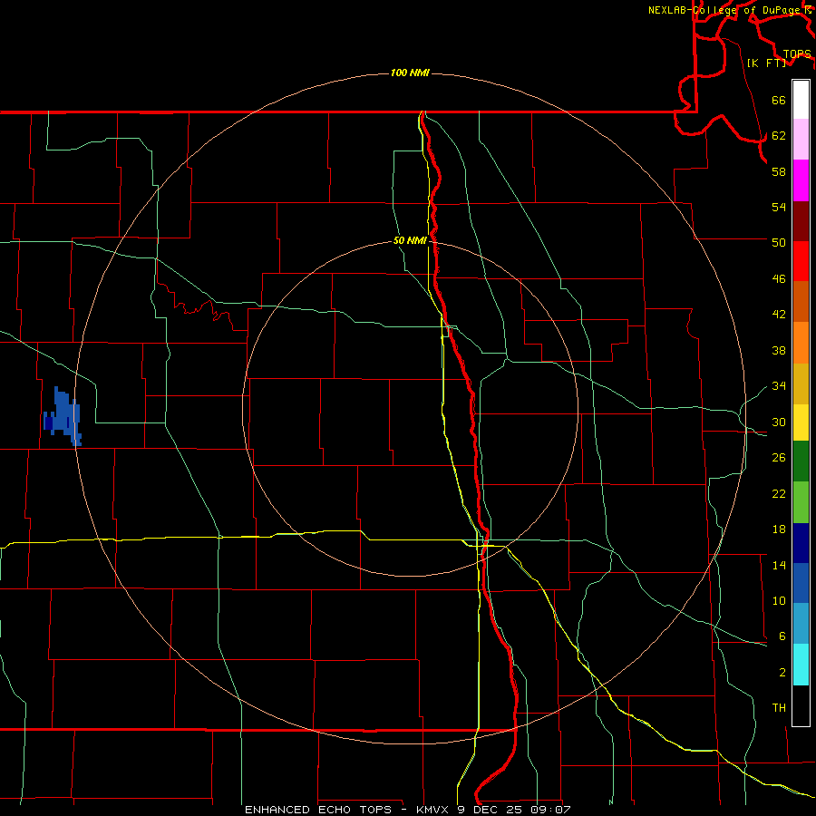Click the light pink 62 kft legend swatch
Screen dimensions: 816x816
click(801, 140)
